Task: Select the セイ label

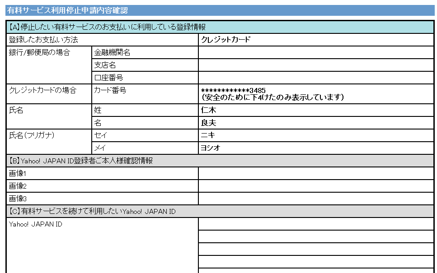Action: coord(100,135)
